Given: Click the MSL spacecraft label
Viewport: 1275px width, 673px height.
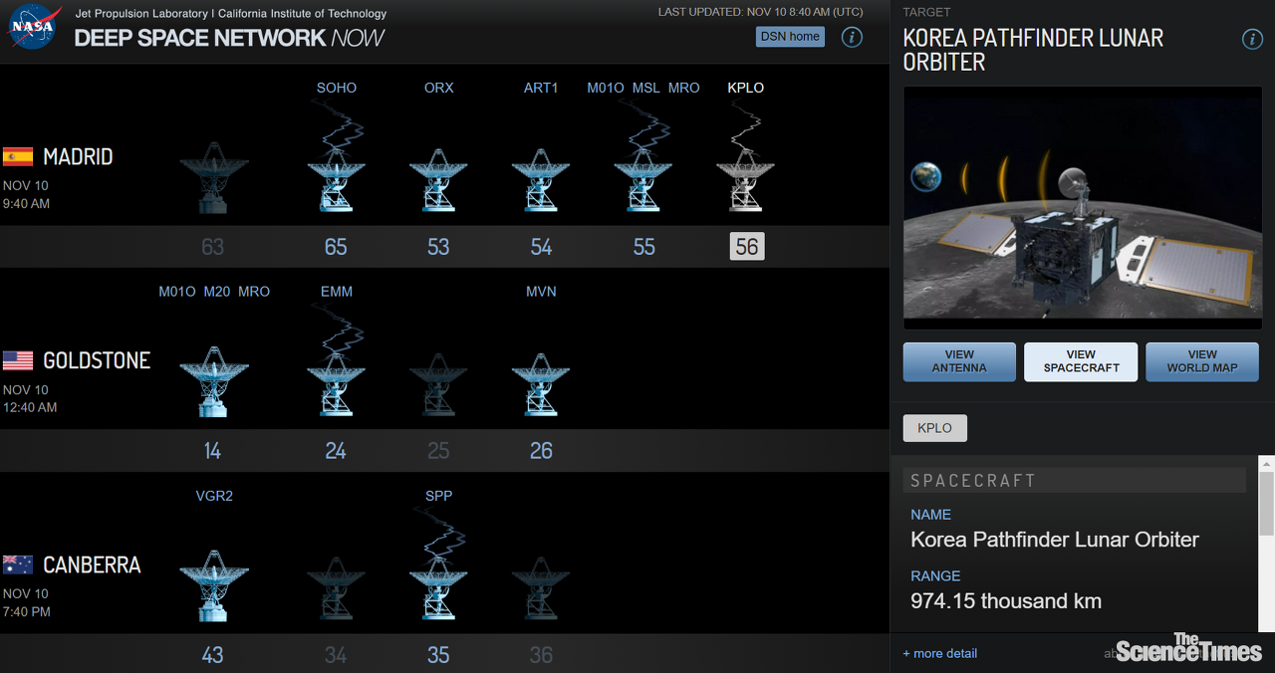Looking at the screenshot, I should [x=645, y=88].
